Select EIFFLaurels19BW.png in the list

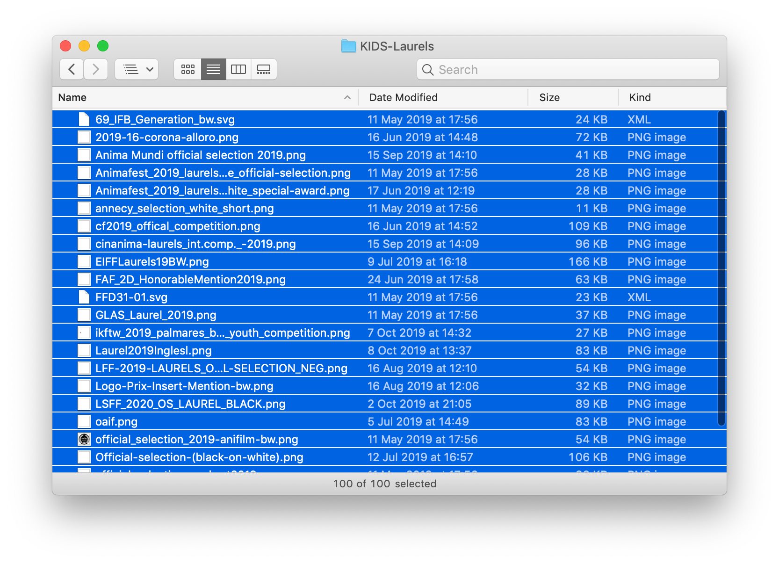(x=152, y=261)
